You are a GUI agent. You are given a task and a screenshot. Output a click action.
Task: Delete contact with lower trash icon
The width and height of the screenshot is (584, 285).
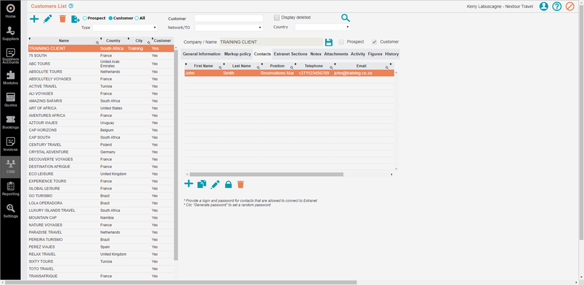(x=240, y=184)
